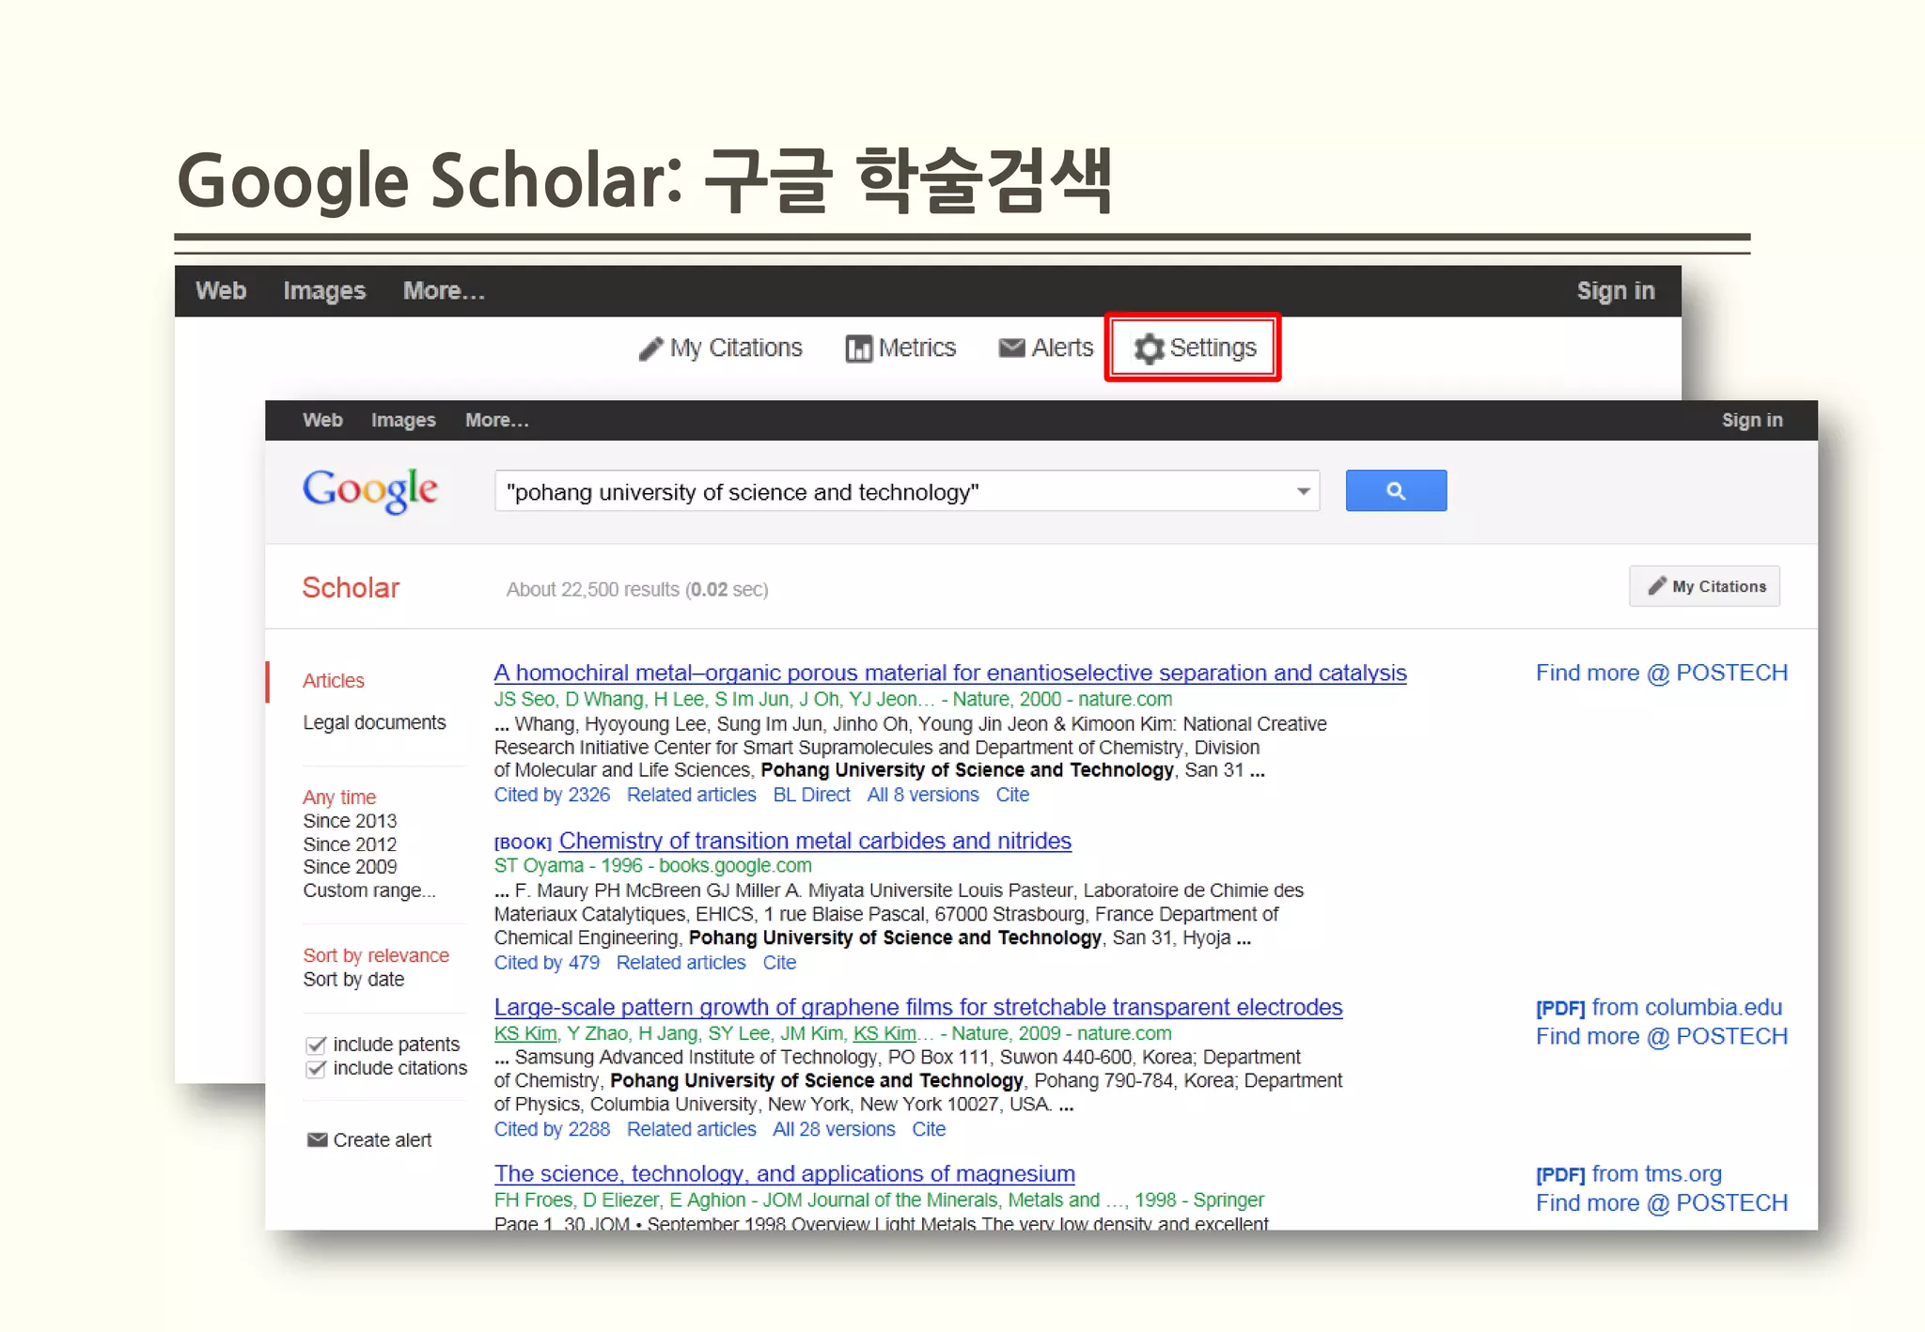Open Images in back window top bar
Screen dimensions: 1925x1332
(324, 291)
